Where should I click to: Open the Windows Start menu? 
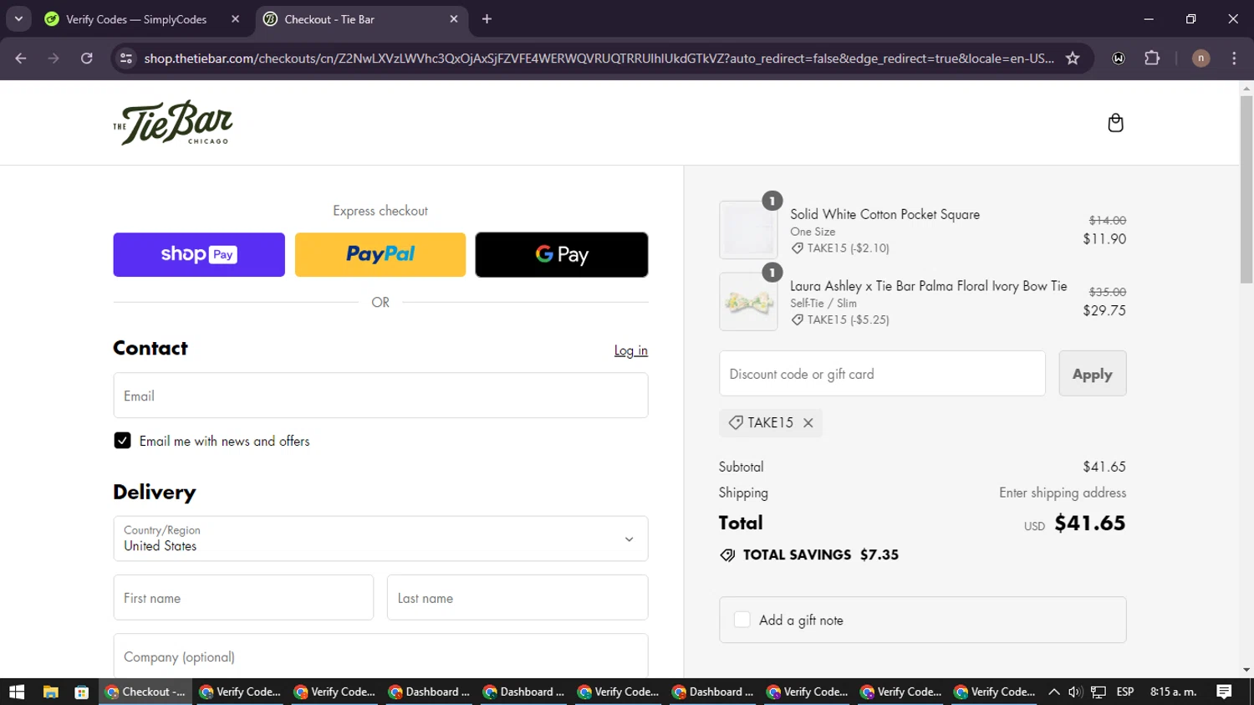[17, 692]
